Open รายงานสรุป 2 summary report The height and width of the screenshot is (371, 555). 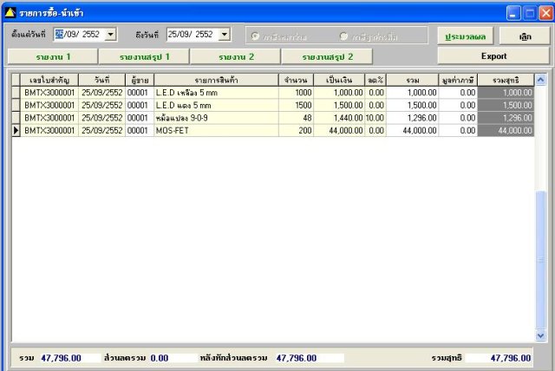click(327, 56)
